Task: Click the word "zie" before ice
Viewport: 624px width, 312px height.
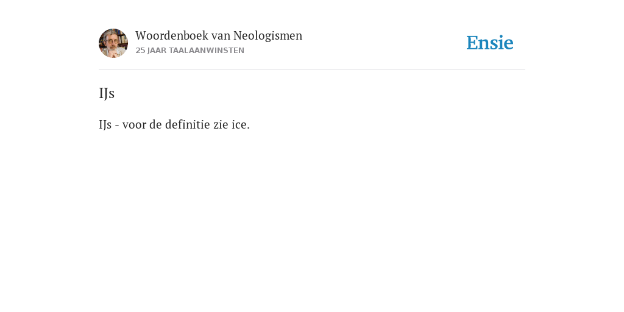Action: (221, 124)
